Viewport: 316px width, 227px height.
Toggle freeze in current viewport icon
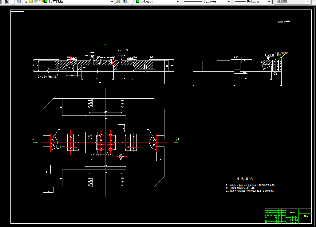click(36, 2)
